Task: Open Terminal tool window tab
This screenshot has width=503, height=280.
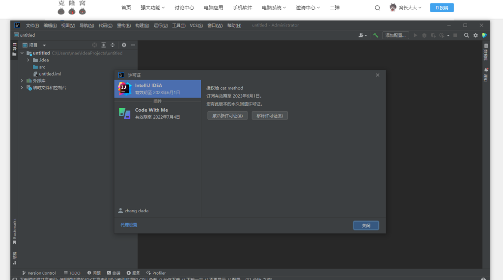Action: [x=113, y=273]
